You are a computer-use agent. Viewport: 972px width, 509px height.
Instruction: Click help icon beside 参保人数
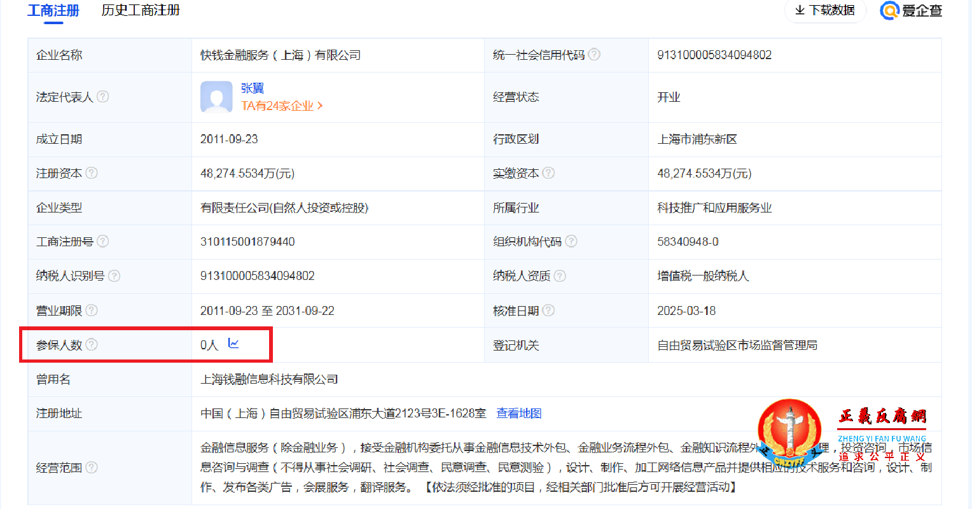(93, 344)
